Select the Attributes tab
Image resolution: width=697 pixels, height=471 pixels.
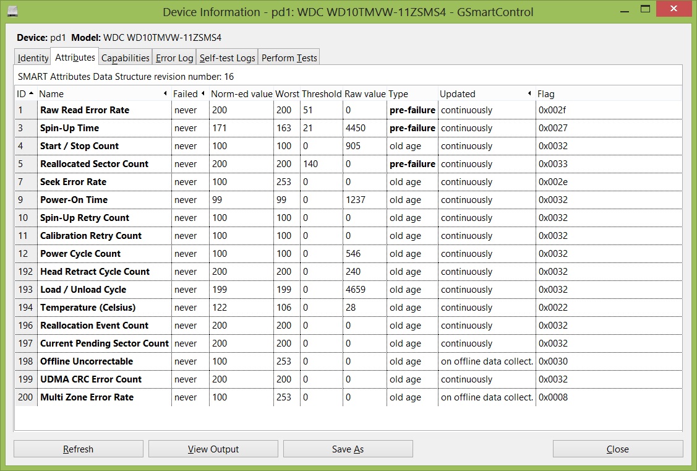(75, 58)
